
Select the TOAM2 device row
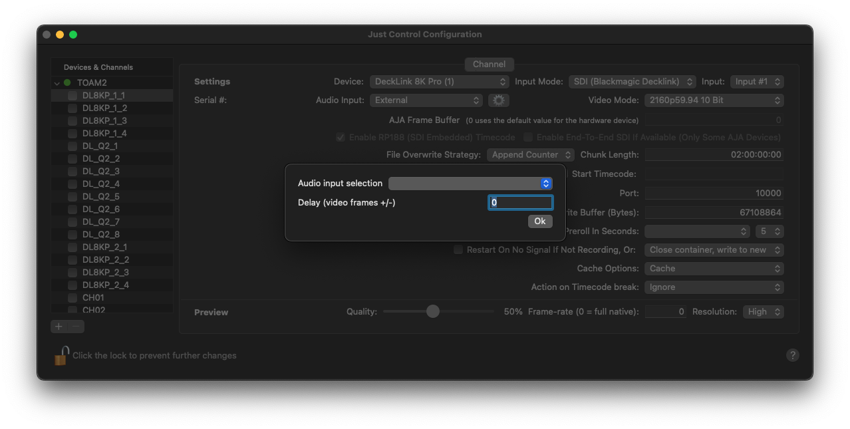click(x=112, y=83)
